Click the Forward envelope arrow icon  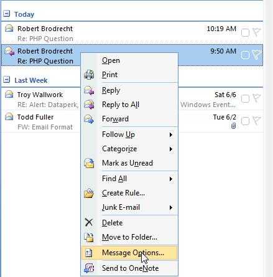click(89, 119)
